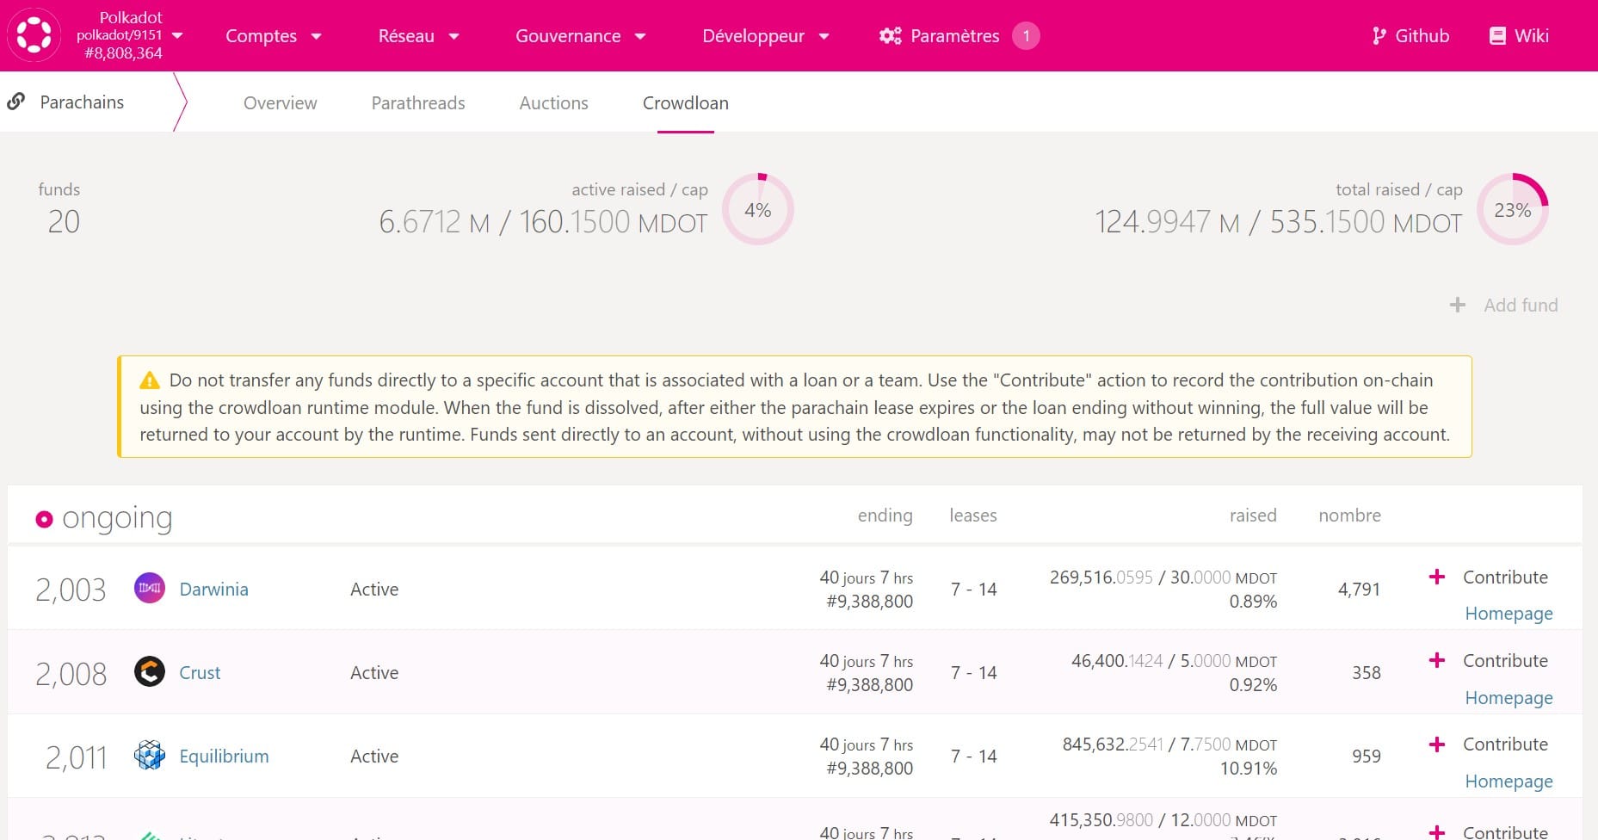Click the Parachains link icon

15,102
